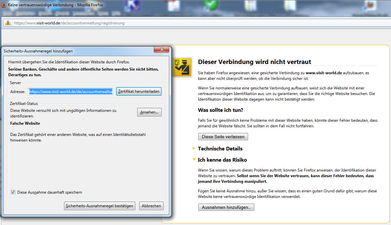Image resolution: width=391 pixels, height=225 pixels.
Task: Click the Firefox logo in title bar
Action: [x=4, y=5]
